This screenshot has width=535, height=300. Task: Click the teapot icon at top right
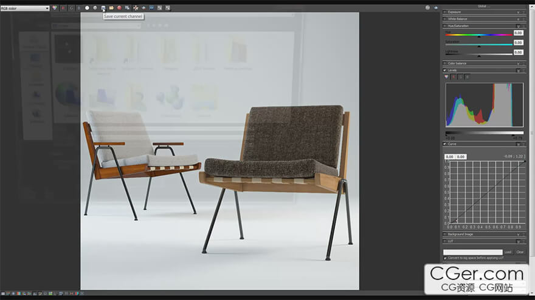[x=436, y=7]
